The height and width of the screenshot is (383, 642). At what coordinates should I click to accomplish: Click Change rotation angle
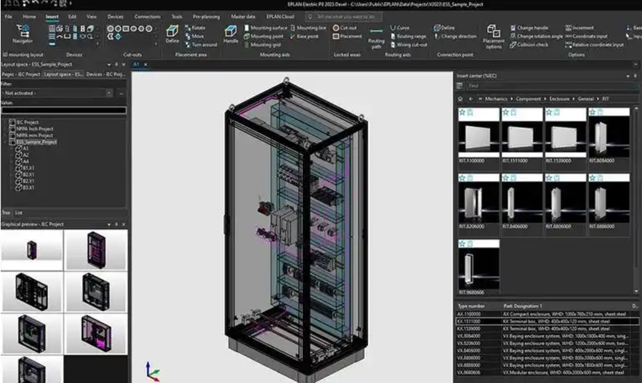click(537, 37)
